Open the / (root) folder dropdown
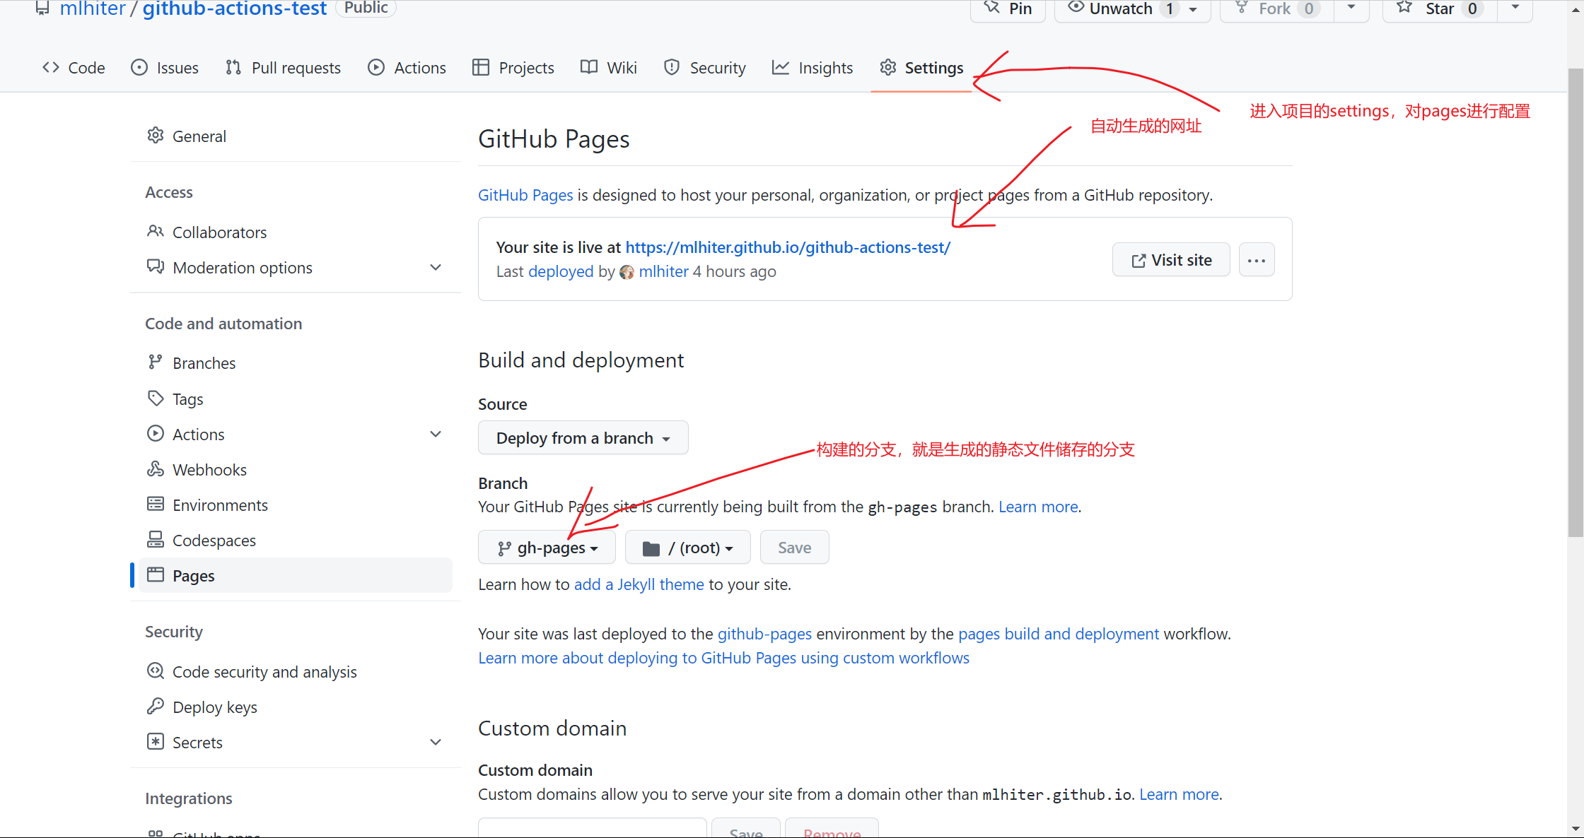 (x=687, y=548)
